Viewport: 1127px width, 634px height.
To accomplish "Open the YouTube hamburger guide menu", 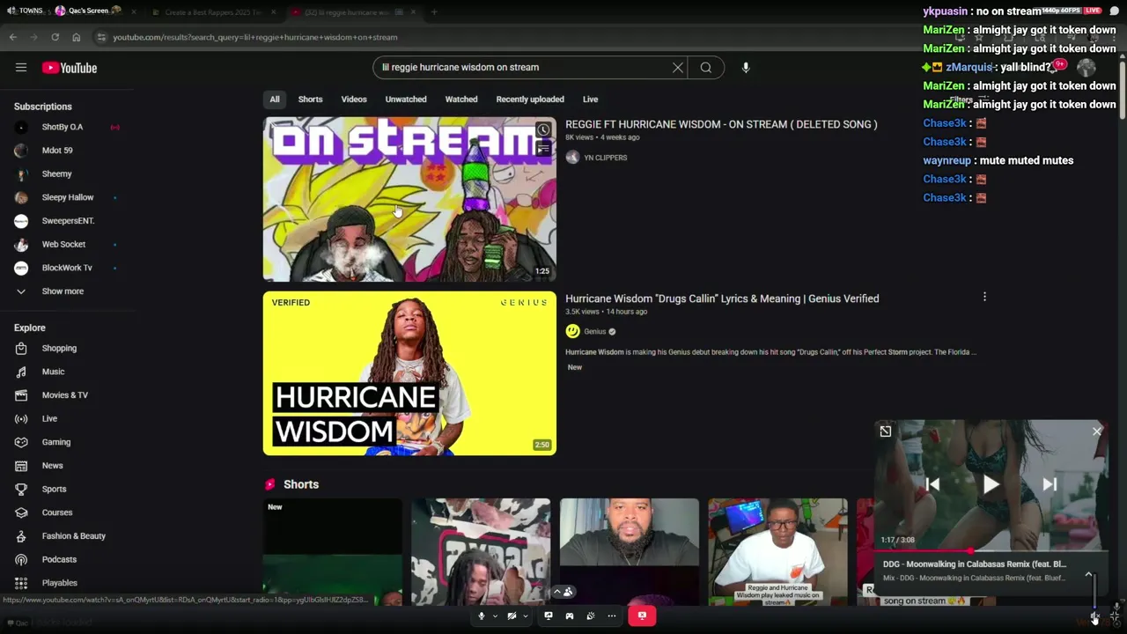I will click(x=21, y=68).
